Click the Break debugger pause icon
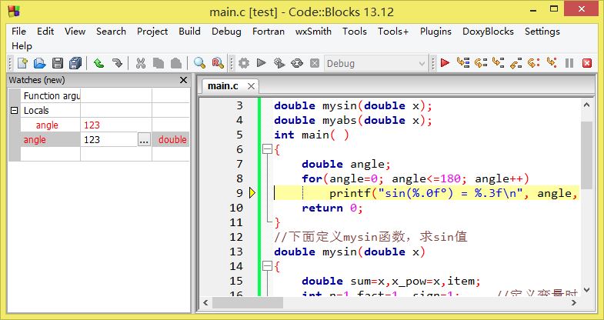The height and width of the screenshot is (320, 604). 569,63
